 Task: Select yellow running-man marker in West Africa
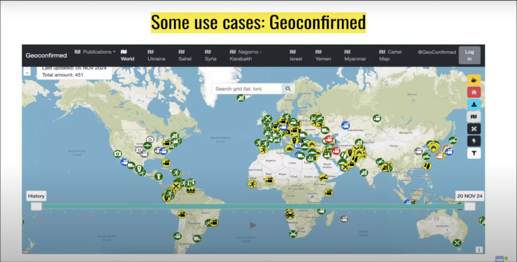click(252, 184)
